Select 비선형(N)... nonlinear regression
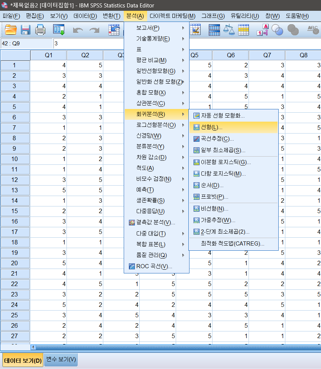 click(x=233, y=209)
